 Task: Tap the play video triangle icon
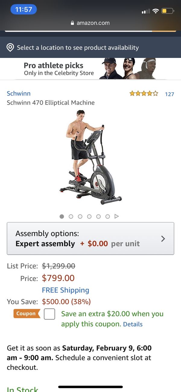point(117,216)
